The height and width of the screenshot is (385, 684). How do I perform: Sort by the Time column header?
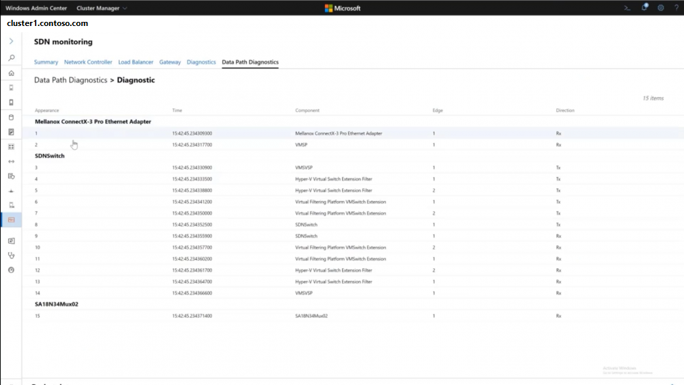coord(177,110)
